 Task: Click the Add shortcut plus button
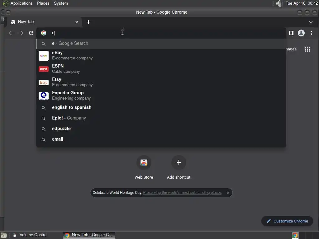(x=179, y=162)
